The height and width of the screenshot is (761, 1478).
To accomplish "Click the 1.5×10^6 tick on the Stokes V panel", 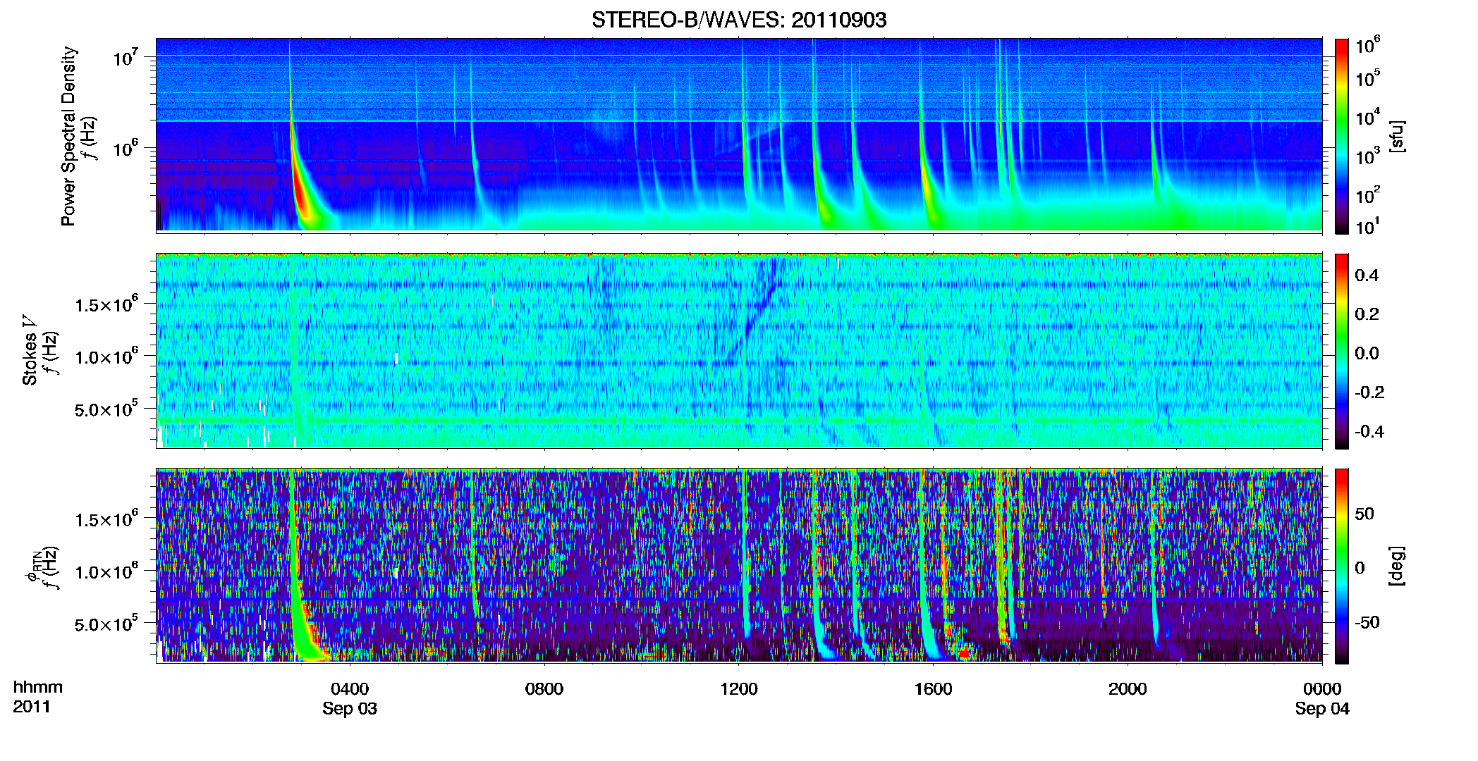I will click(x=106, y=304).
